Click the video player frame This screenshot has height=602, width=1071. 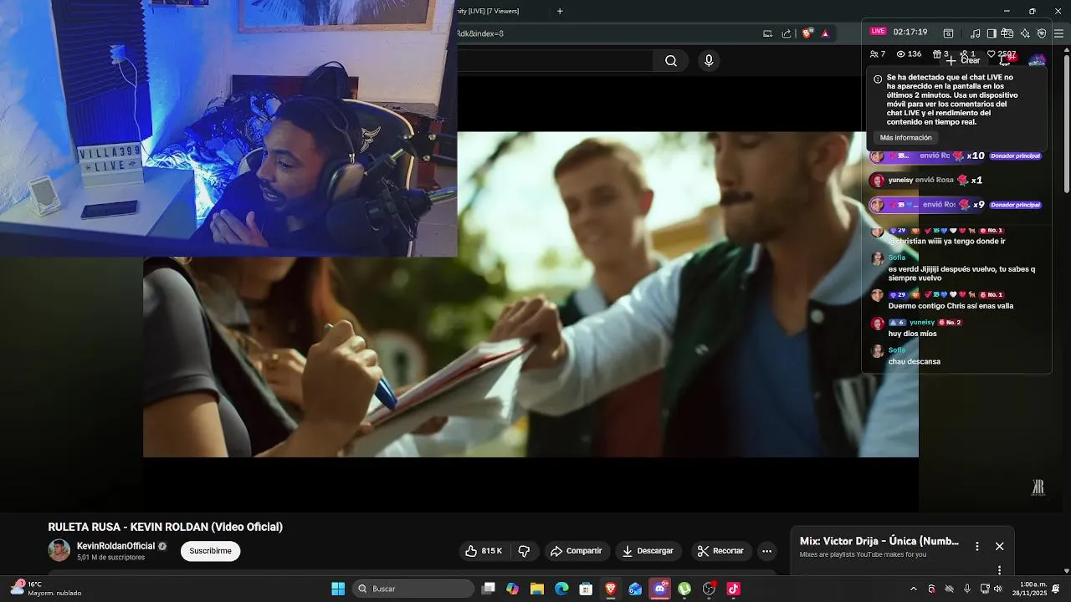[530, 294]
